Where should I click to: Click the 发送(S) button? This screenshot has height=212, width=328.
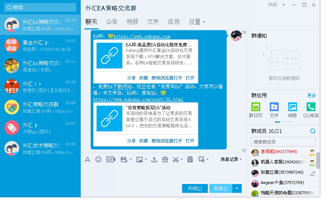(x=221, y=188)
